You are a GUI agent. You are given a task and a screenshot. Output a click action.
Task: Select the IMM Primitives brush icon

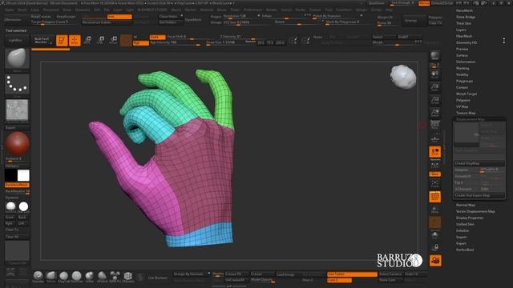point(115,276)
